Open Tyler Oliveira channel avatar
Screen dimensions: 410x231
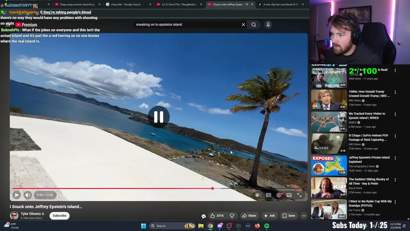pos(14,216)
